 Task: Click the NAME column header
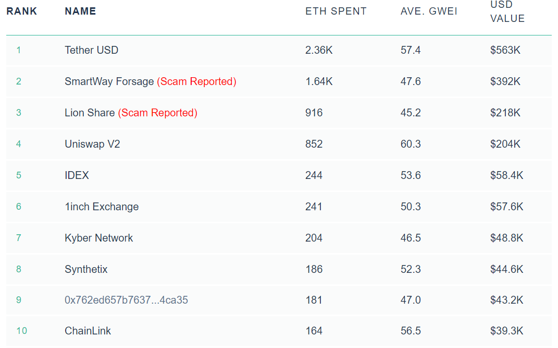pos(80,11)
